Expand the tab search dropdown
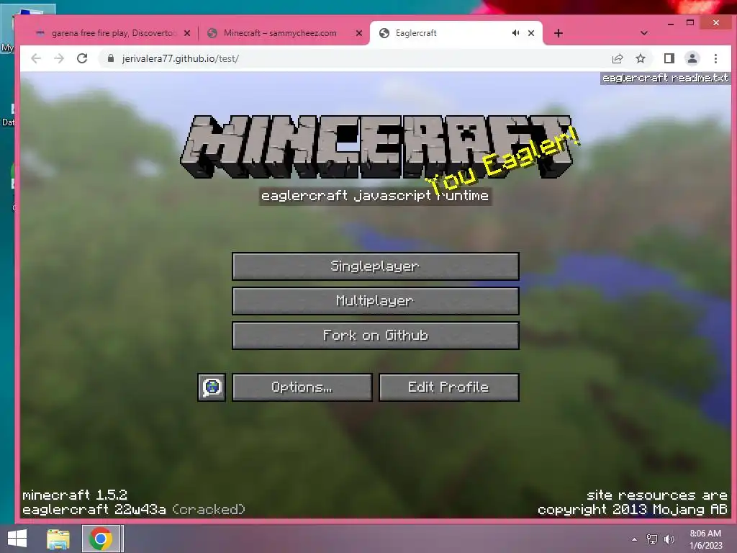 [x=644, y=33]
